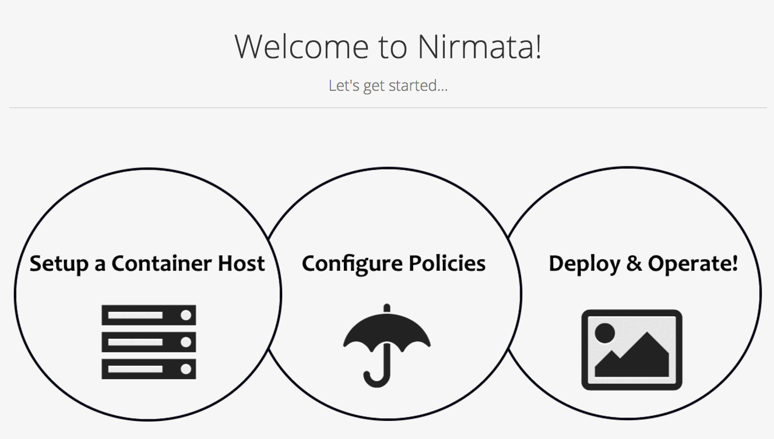Choose the "Deploy & Operate!" label

coord(643,263)
